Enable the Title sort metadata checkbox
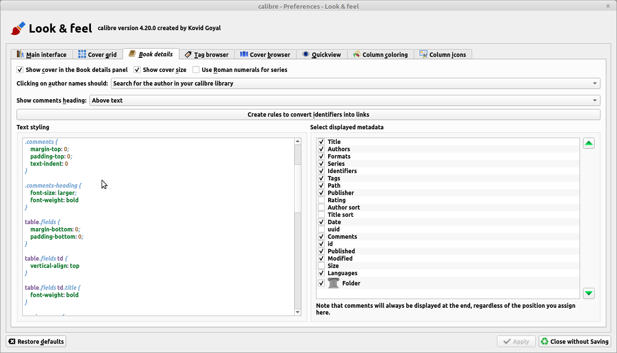This screenshot has width=617, height=353. click(x=321, y=215)
